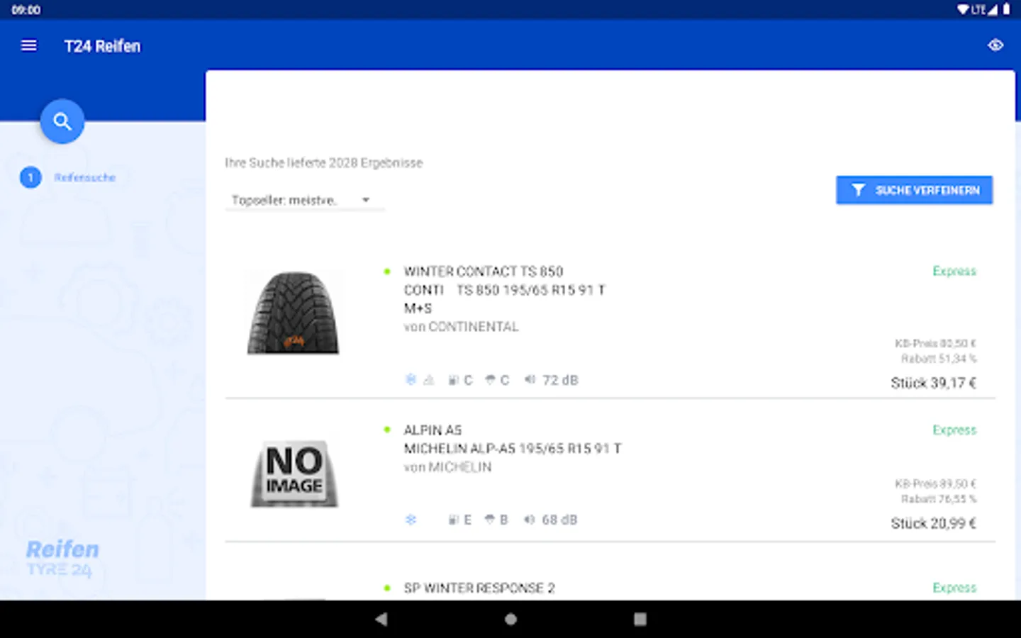Click CONTI TS 850 195/65 R15 91 T

(x=504, y=290)
